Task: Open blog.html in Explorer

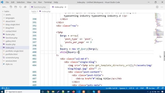Action: (x=10, y=28)
